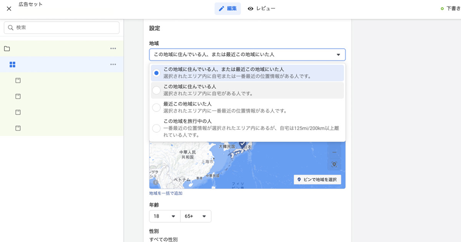Click the map pin marker on Japan
The width and height of the screenshot is (461, 242).
pos(242,144)
